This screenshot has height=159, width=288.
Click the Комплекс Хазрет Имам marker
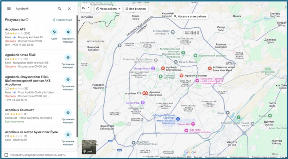pos(156,60)
